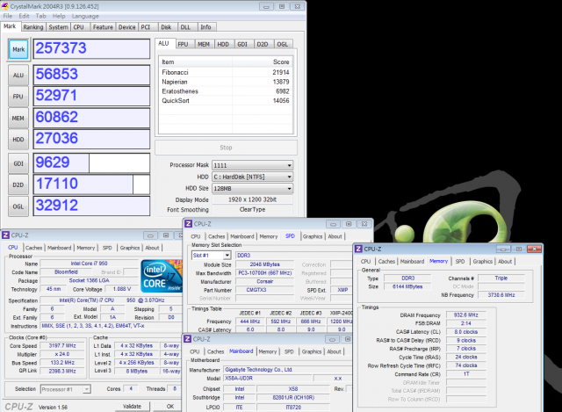Run the ALU benchmark button

[18, 75]
